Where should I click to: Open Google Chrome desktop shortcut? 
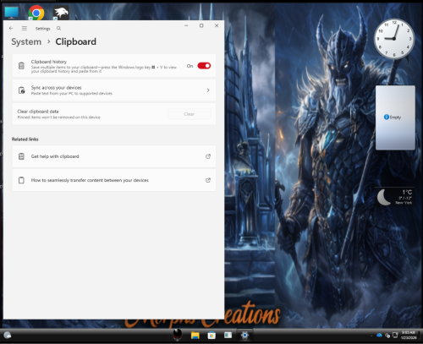click(36, 13)
